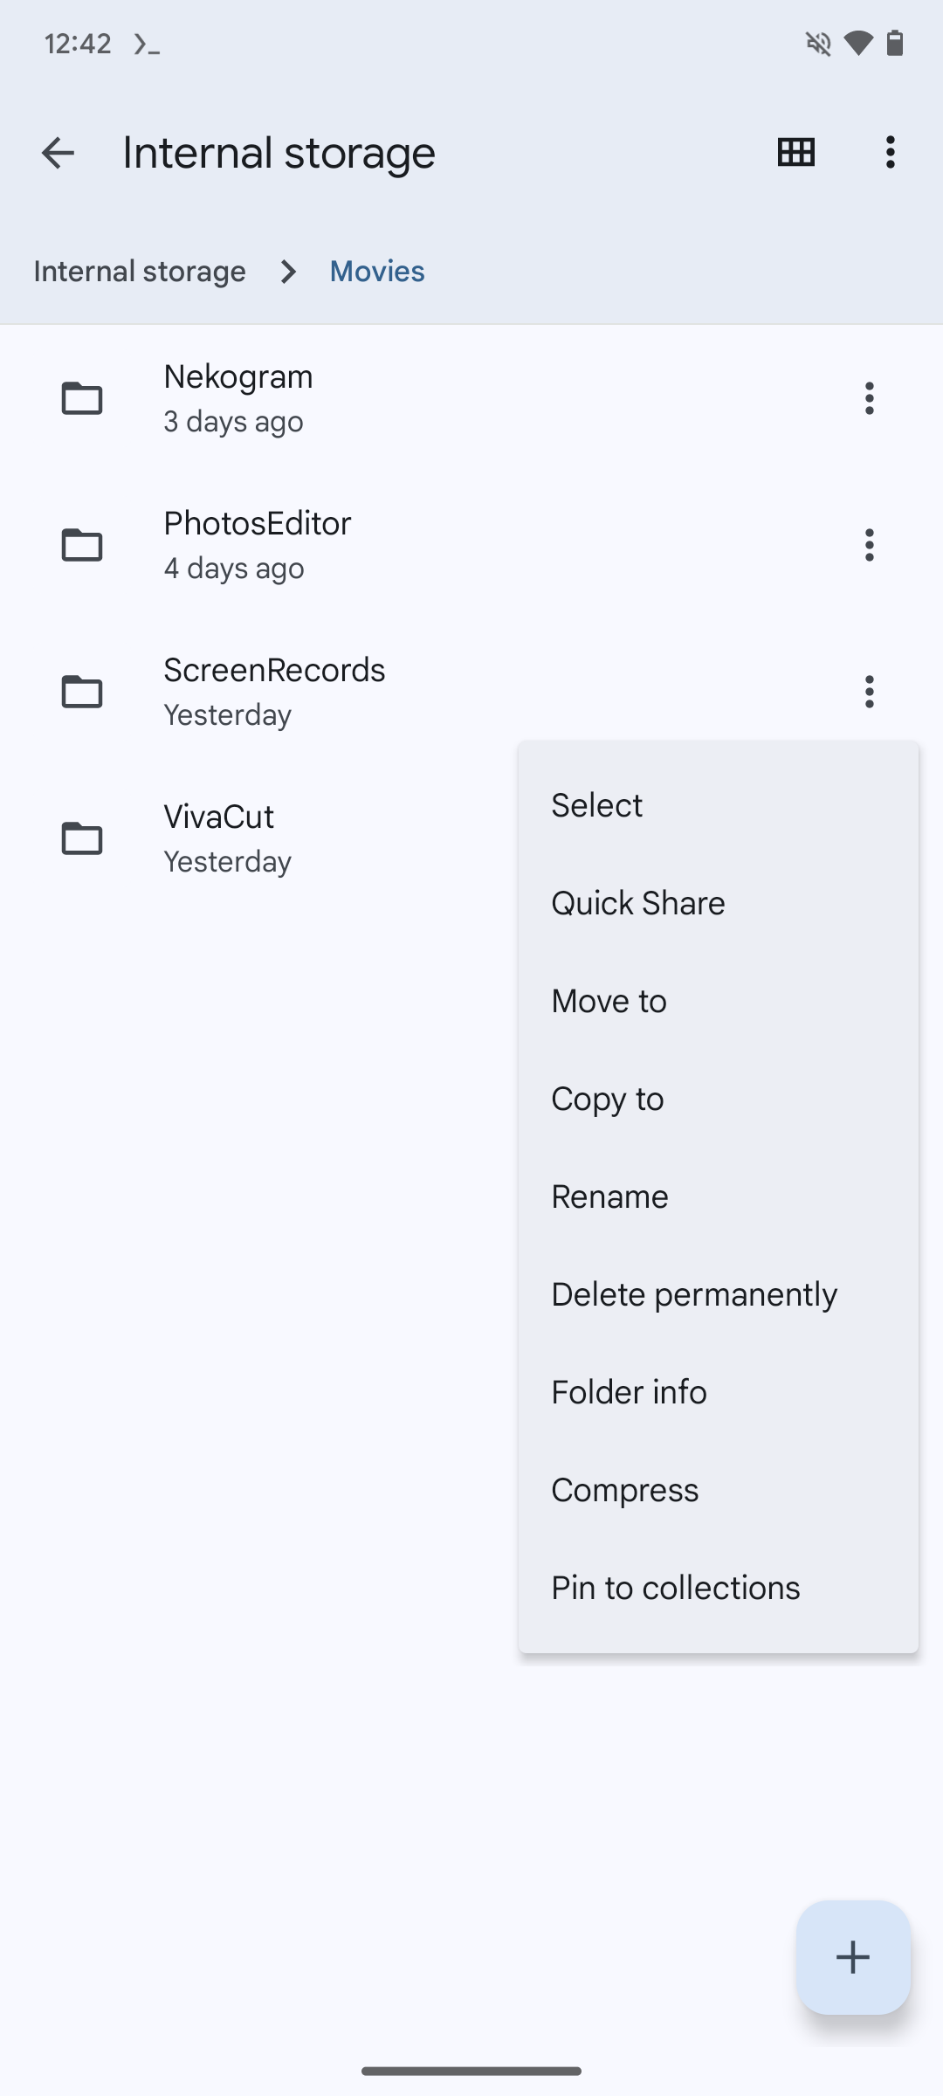Tap the back arrow icon

tap(58, 153)
